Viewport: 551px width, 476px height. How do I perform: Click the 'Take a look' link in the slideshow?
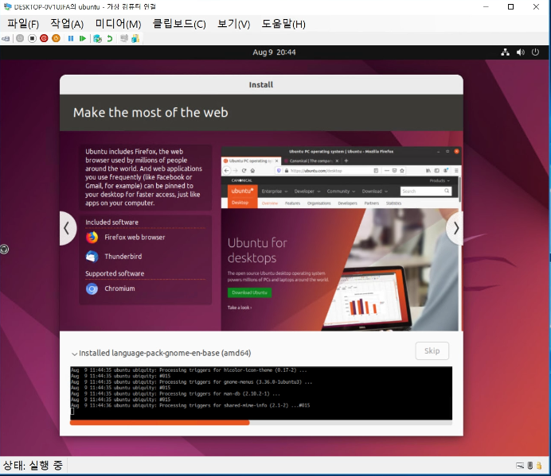coord(240,308)
